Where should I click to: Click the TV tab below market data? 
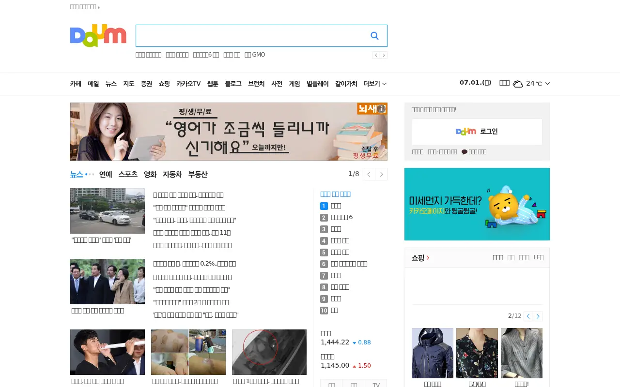point(376,384)
